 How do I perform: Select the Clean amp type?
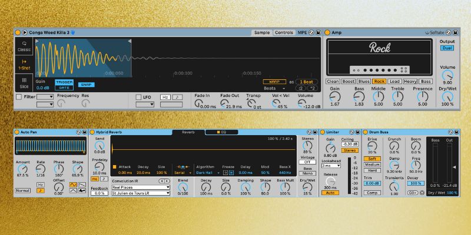pyautogui.click(x=333, y=81)
